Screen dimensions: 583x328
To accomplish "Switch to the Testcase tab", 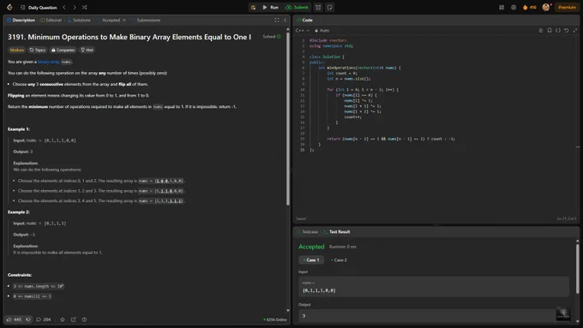I will (x=308, y=232).
